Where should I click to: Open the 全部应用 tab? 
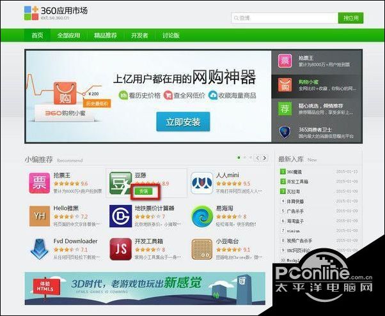[68, 35]
